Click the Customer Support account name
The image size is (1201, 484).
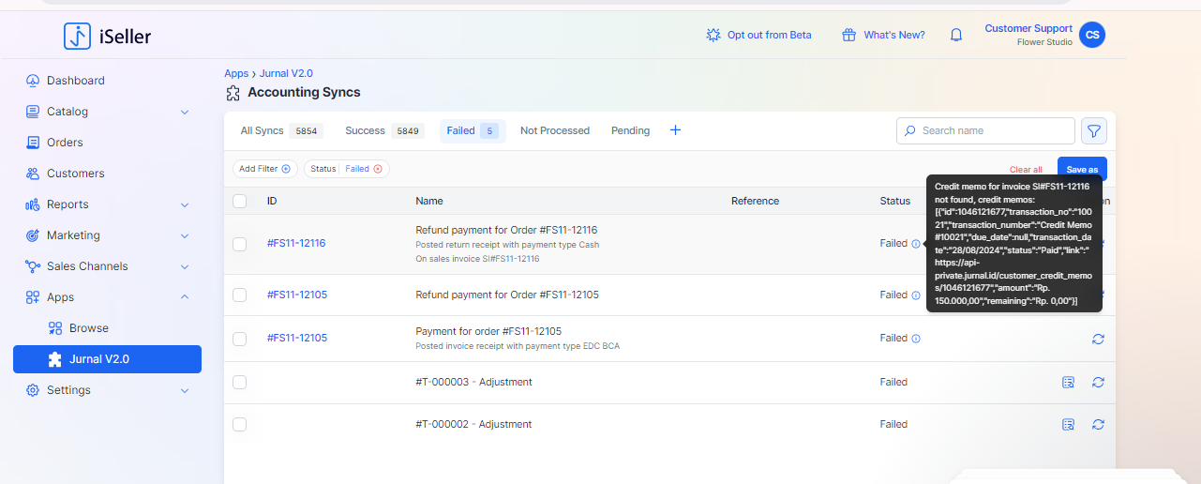(1028, 28)
